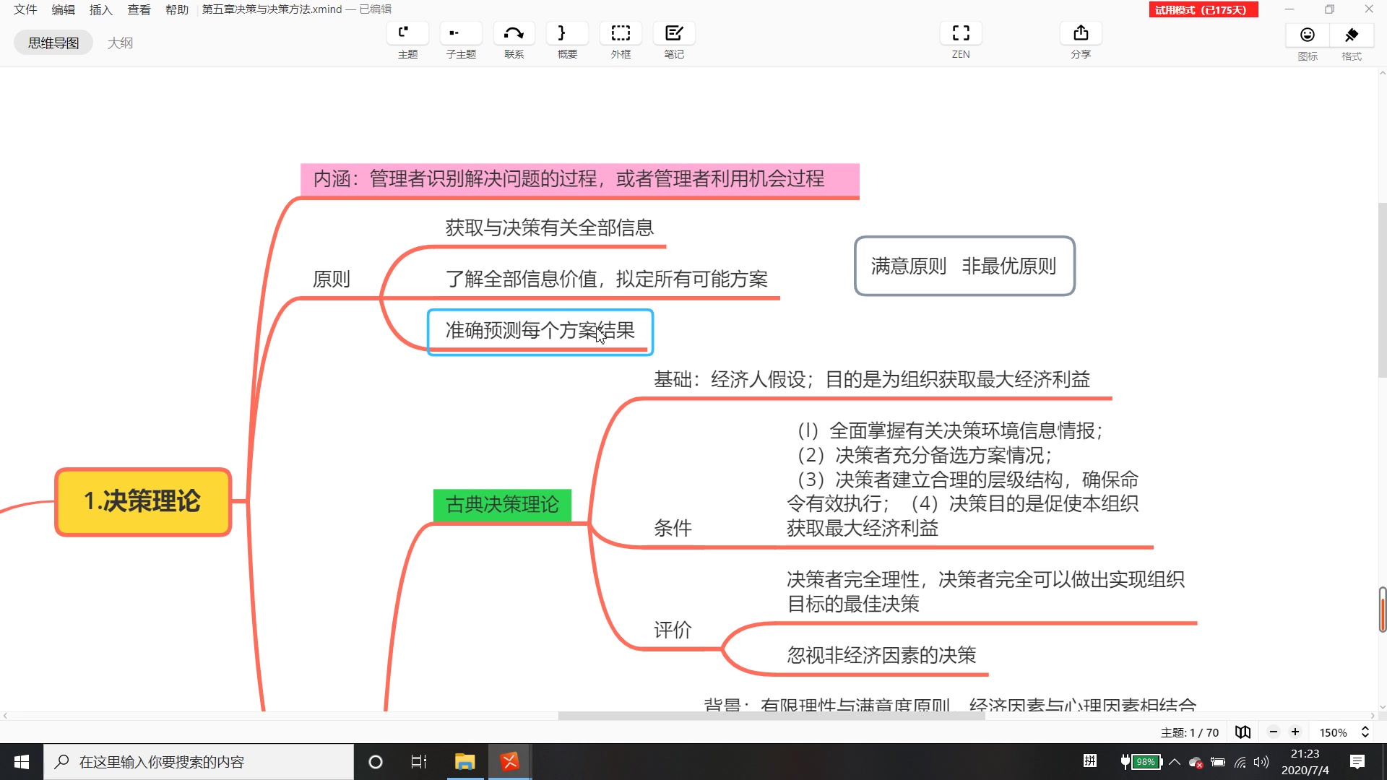1387x780 pixels.
Task: Select the 1.决策理论 central topic
Action: coord(143,501)
